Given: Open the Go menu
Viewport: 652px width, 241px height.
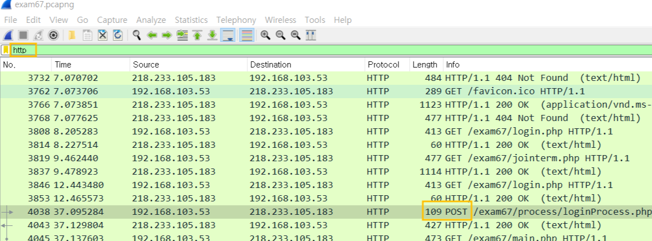Looking at the screenshot, I should coord(82,20).
